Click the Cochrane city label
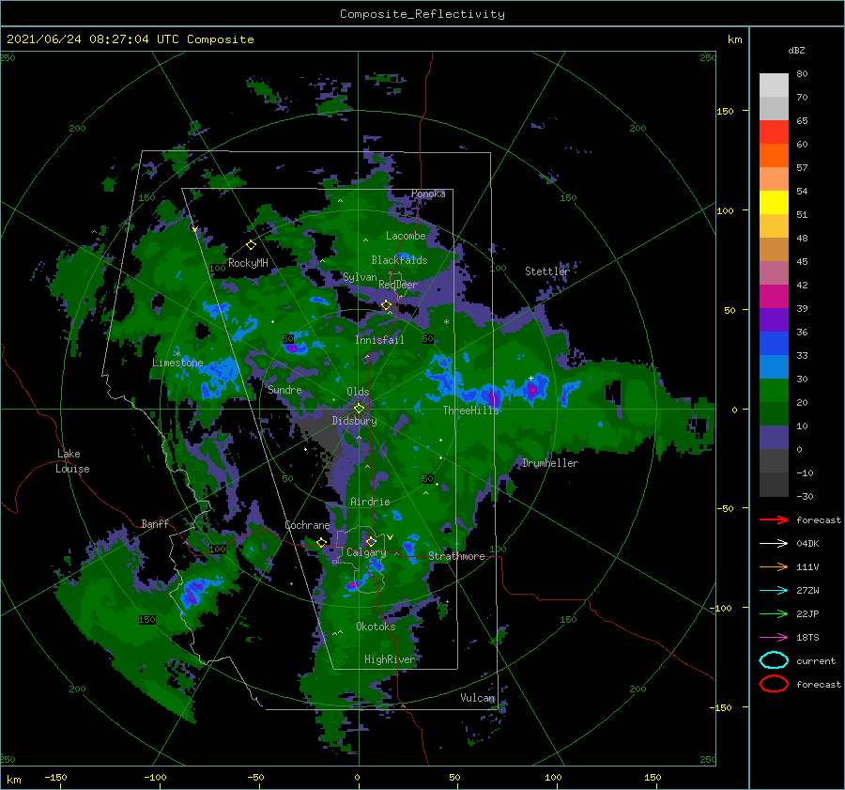The image size is (845, 790). point(307,525)
